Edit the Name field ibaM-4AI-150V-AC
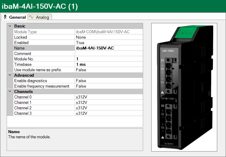The height and width of the screenshot is (157, 226). (109, 48)
